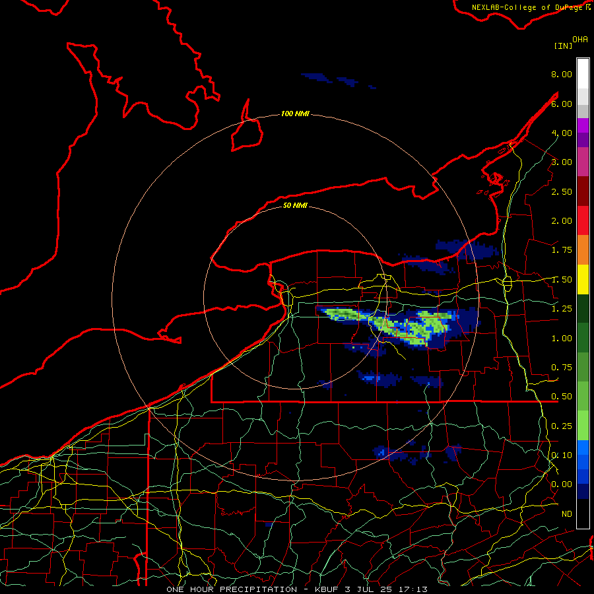Click the KBUF station identifier
The width and height of the screenshot is (594, 594).
(x=327, y=589)
